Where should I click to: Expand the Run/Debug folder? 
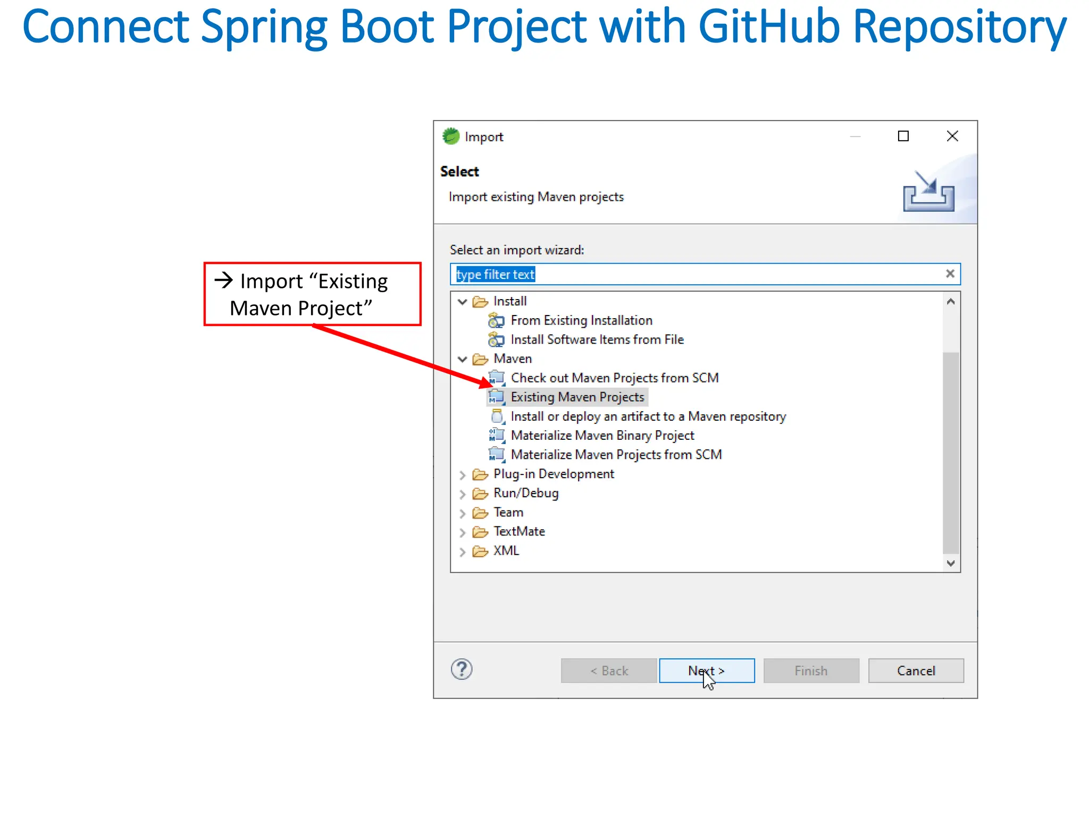click(x=462, y=494)
